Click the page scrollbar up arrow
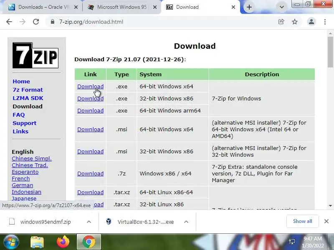 330,33
